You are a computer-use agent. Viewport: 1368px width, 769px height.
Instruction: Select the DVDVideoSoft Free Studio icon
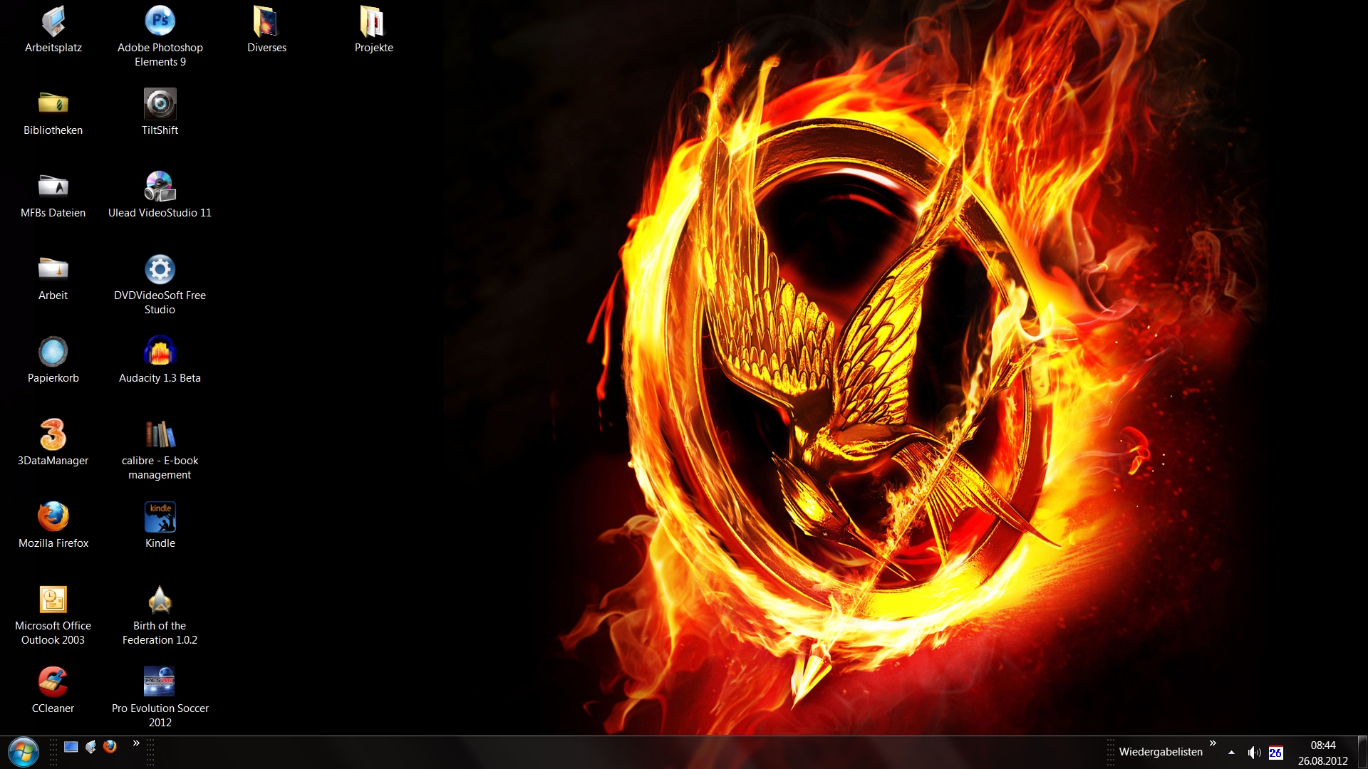pos(160,269)
